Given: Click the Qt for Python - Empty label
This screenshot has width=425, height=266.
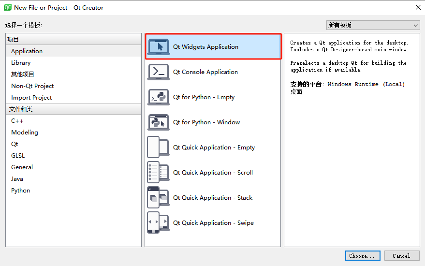Looking at the screenshot, I should (x=204, y=97).
